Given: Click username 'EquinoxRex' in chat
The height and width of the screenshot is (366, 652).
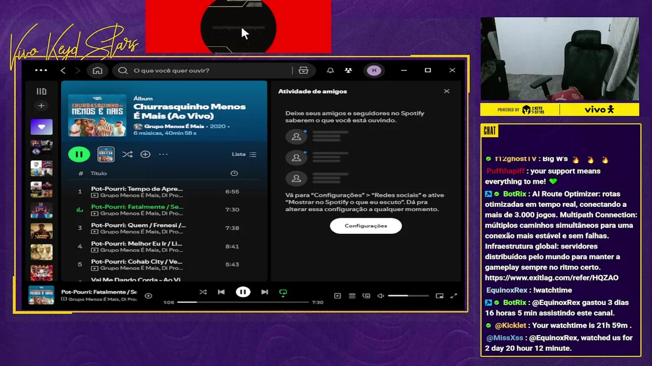Looking at the screenshot, I should (506, 290).
